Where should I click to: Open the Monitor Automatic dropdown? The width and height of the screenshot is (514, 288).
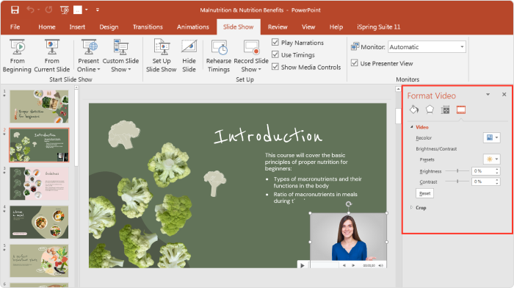tap(427, 47)
